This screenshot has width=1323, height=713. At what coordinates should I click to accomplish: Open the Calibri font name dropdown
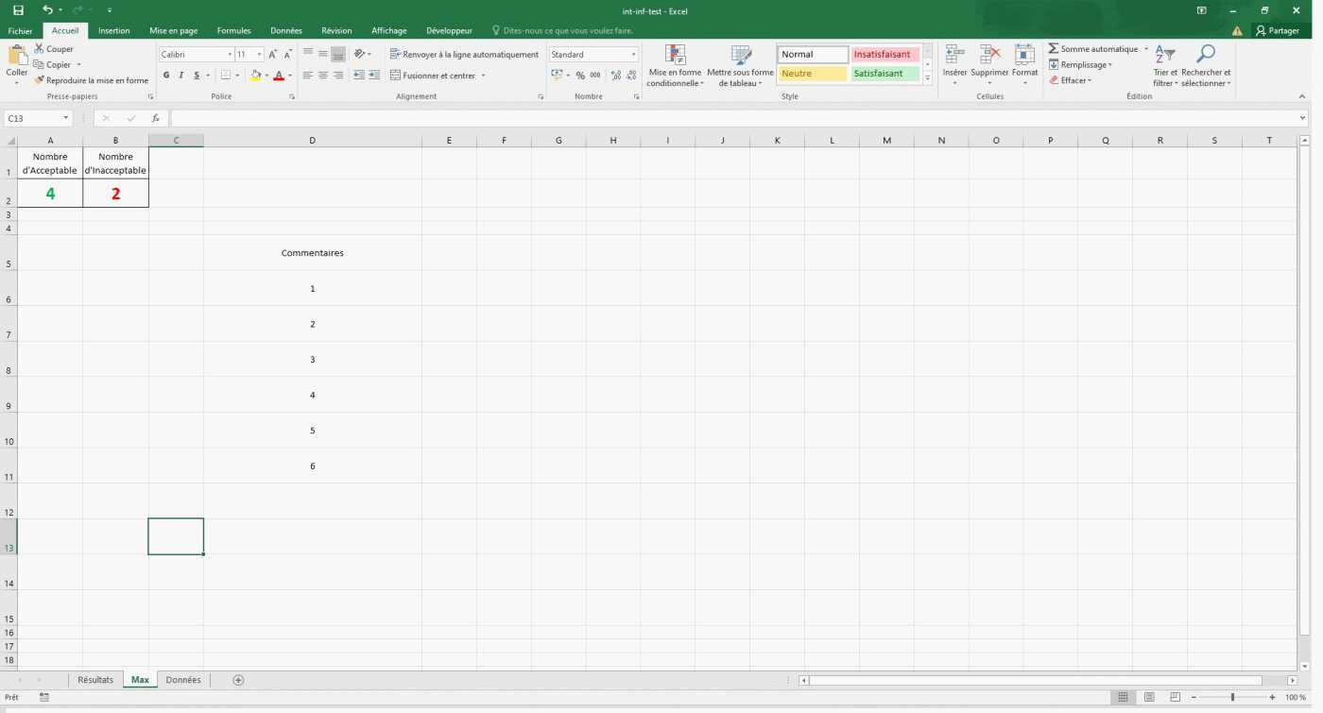(x=229, y=55)
